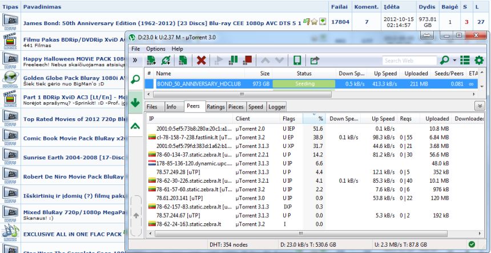Open James Bond 50th Anniversary Edition link
Viewport: 491px width, 253px height.
(x=162, y=23)
